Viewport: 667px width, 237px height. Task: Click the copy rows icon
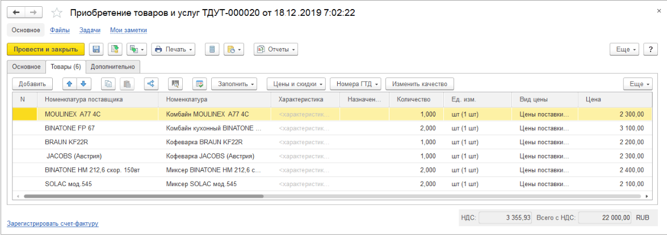108,84
